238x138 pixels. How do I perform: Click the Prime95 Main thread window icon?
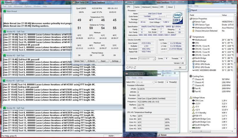[x=4, y=11]
